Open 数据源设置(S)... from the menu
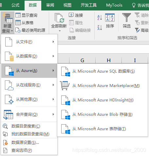 pyautogui.click(x=29, y=143)
